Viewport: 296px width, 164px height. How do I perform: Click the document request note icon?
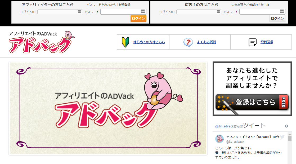(253, 42)
